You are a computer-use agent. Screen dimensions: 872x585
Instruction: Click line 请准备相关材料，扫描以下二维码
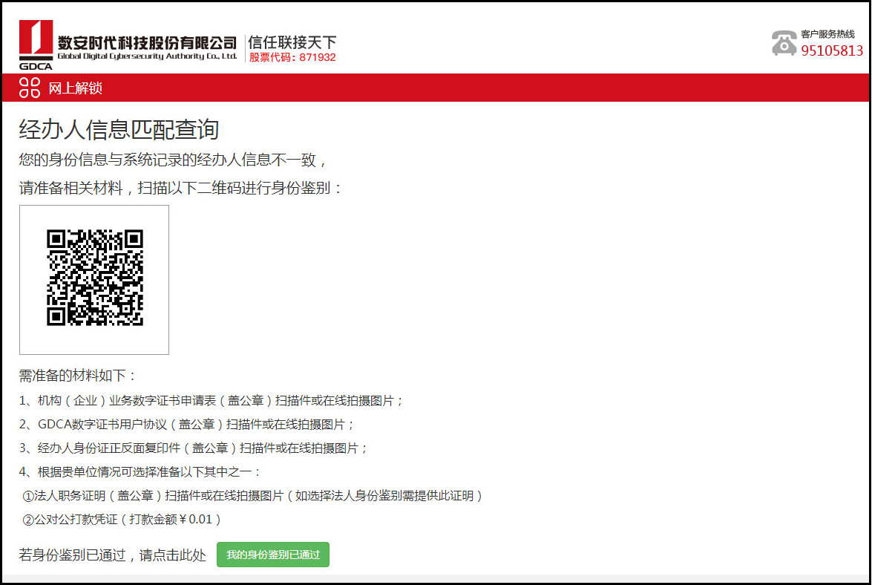point(180,188)
